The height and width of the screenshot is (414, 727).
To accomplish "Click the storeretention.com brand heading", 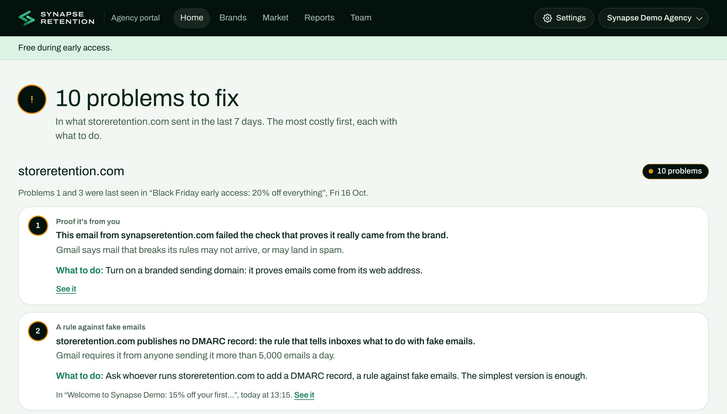I will tap(71, 171).
